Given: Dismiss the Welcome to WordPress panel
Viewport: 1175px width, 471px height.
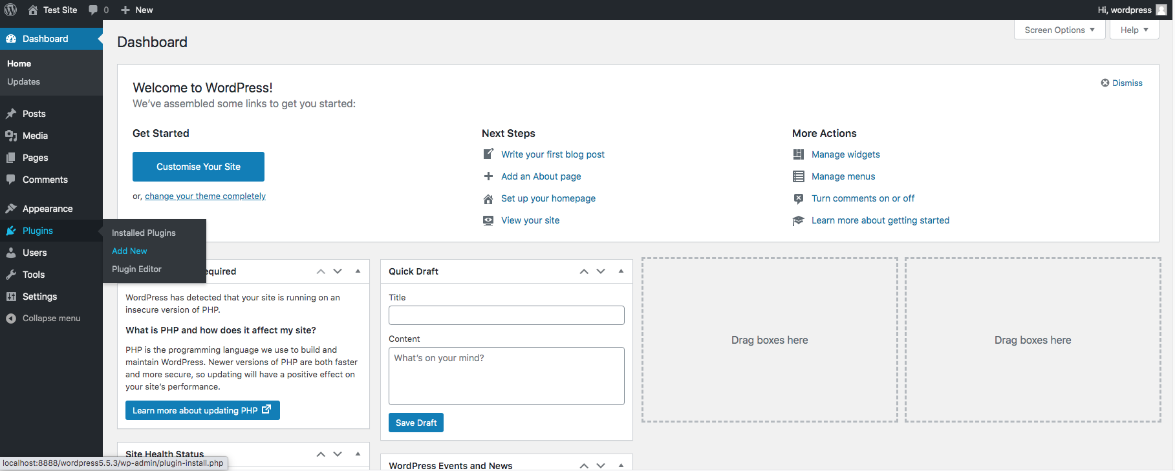Looking at the screenshot, I should (x=1121, y=83).
